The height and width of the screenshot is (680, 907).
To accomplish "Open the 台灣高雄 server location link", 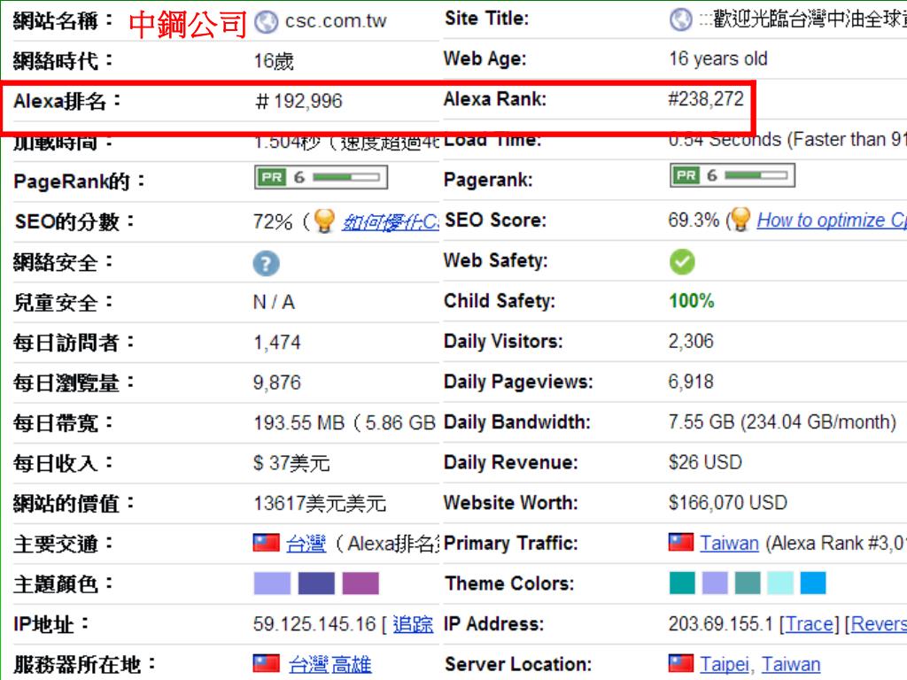I will 329,664.
